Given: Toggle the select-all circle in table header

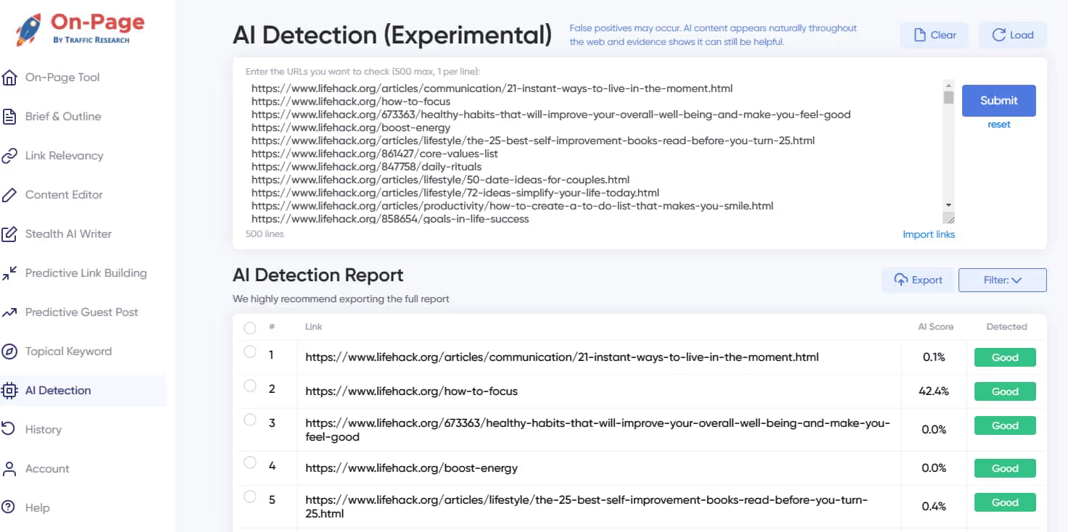Looking at the screenshot, I should point(250,328).
